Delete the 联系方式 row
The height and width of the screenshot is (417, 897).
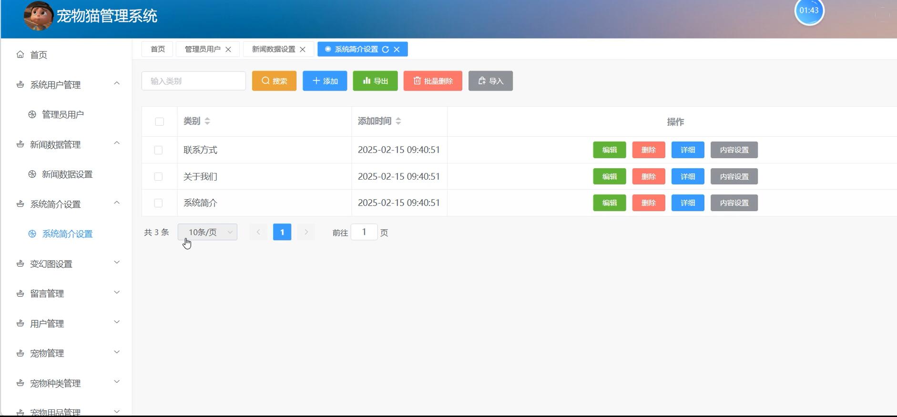(x=649, y=150)
